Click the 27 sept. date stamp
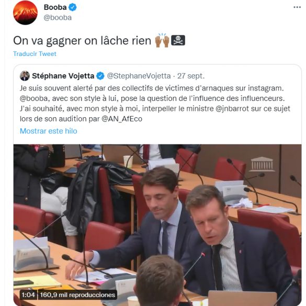Image resolution: width=306 pixels, height=306 pixels. (191, 76)
